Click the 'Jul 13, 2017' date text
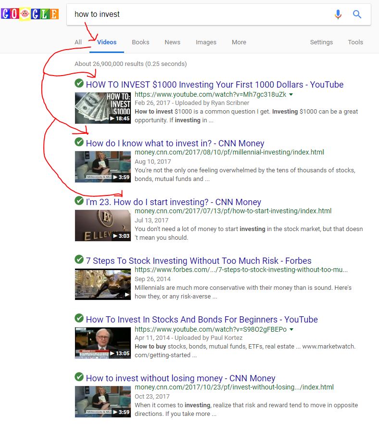The width and height of the screenshot is (379, 427). [152, 220]
